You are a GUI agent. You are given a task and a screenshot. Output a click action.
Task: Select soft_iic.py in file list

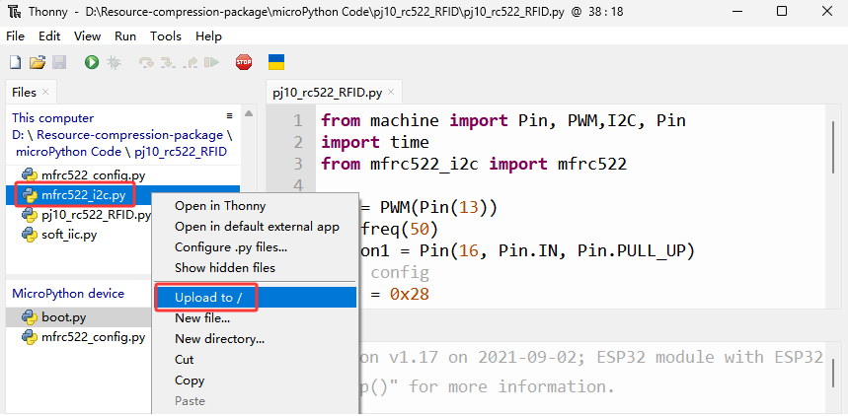69,235
